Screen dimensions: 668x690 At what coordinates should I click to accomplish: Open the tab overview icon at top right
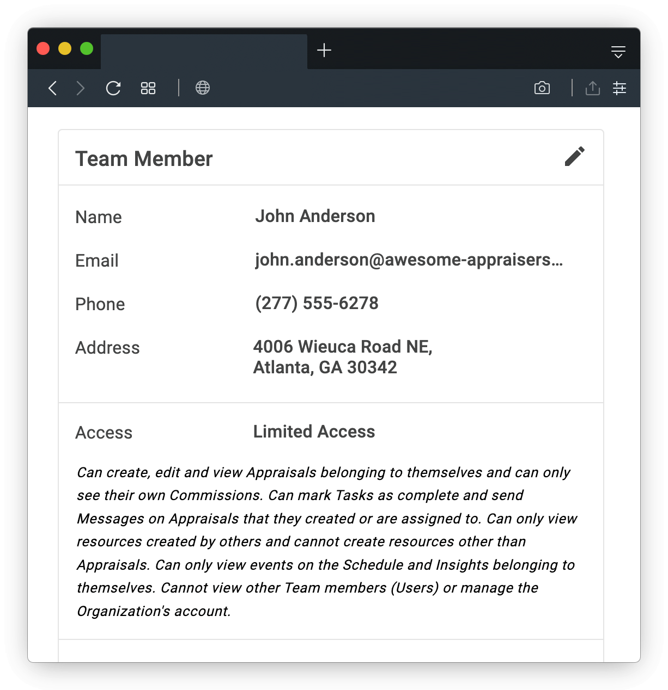[618, 50]
